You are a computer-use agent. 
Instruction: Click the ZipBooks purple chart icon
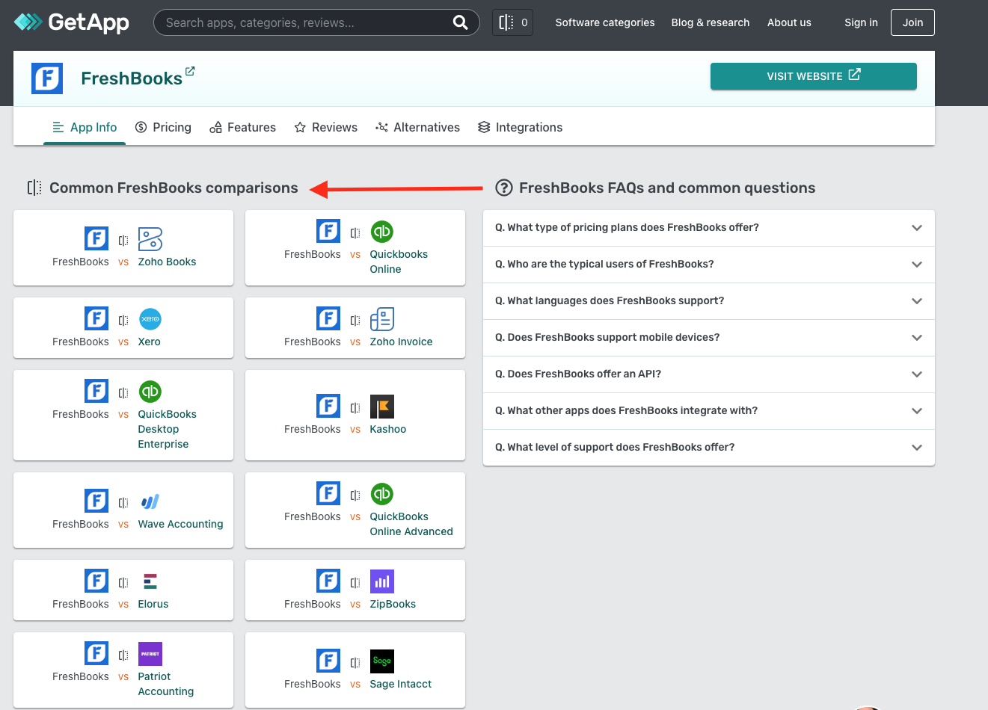pos(381,581)
